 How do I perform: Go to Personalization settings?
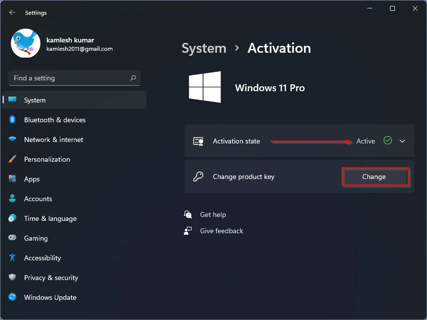pyautogui.click(x=74, y=159)
